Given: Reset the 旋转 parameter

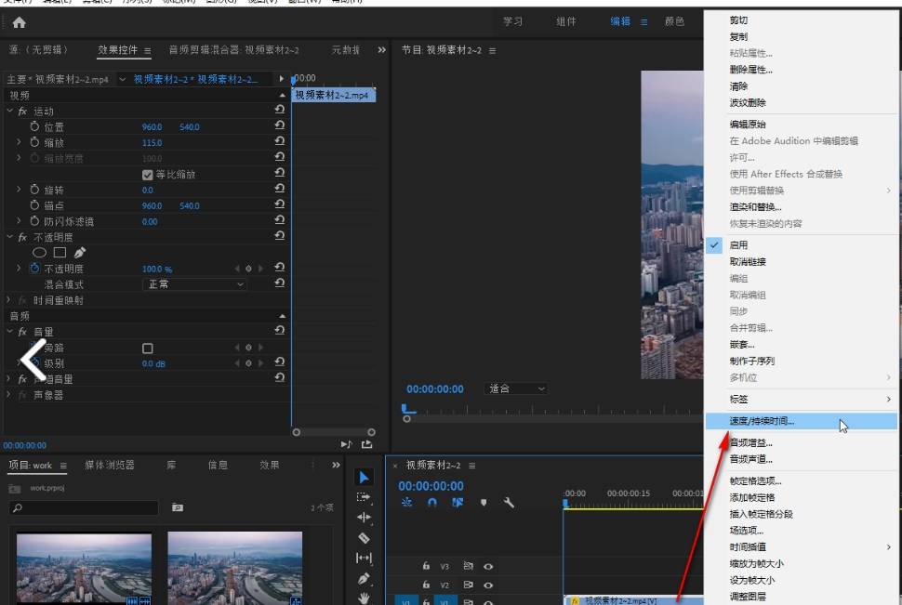Looking at the screenshot, I should 280,190.
